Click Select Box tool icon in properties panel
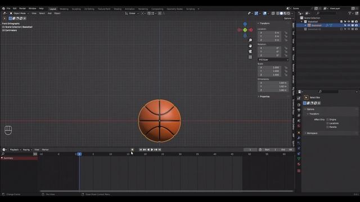The image size is (360, 202). click(306, 98)
